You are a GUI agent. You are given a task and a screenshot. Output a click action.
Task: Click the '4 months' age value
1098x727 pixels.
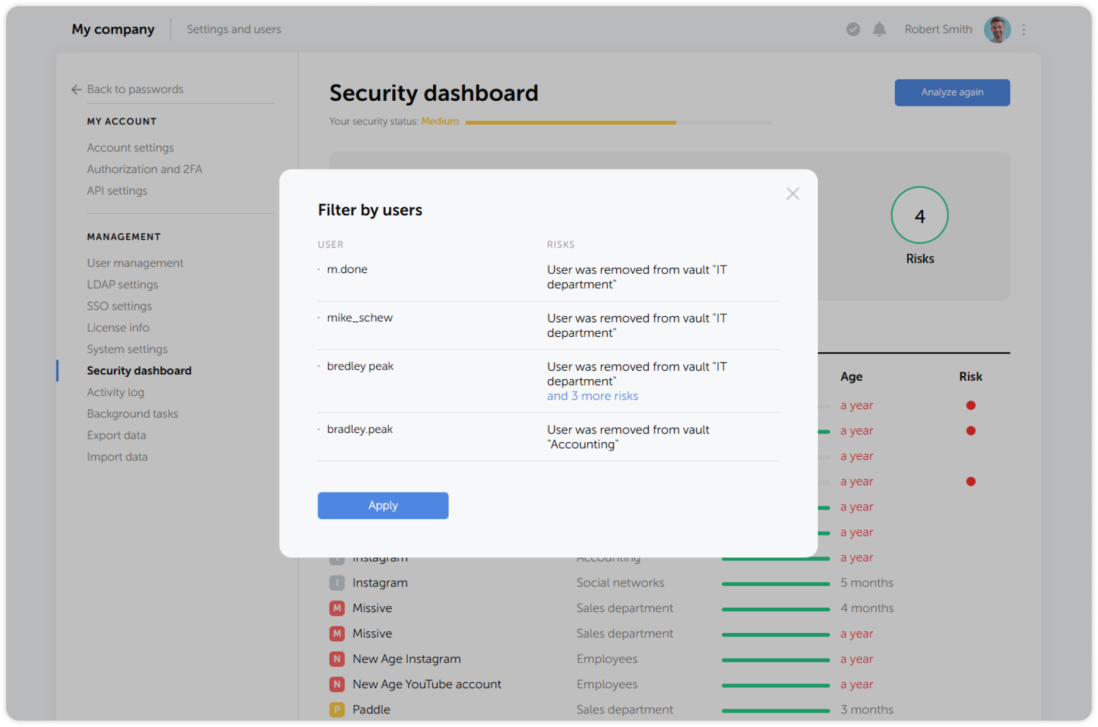point(867,608)
